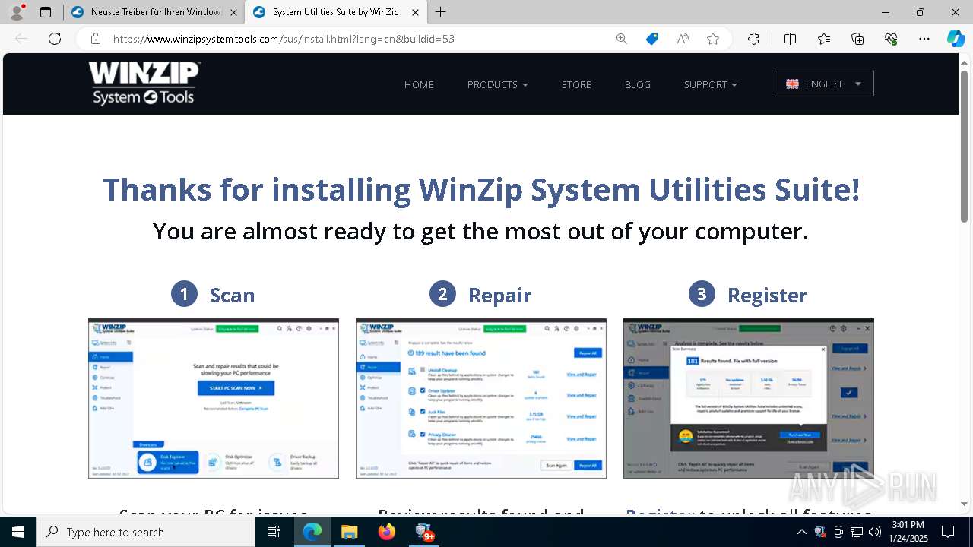Show hidden system tray icons
Viewport: 973px width, 547px height.
[802, 532]
